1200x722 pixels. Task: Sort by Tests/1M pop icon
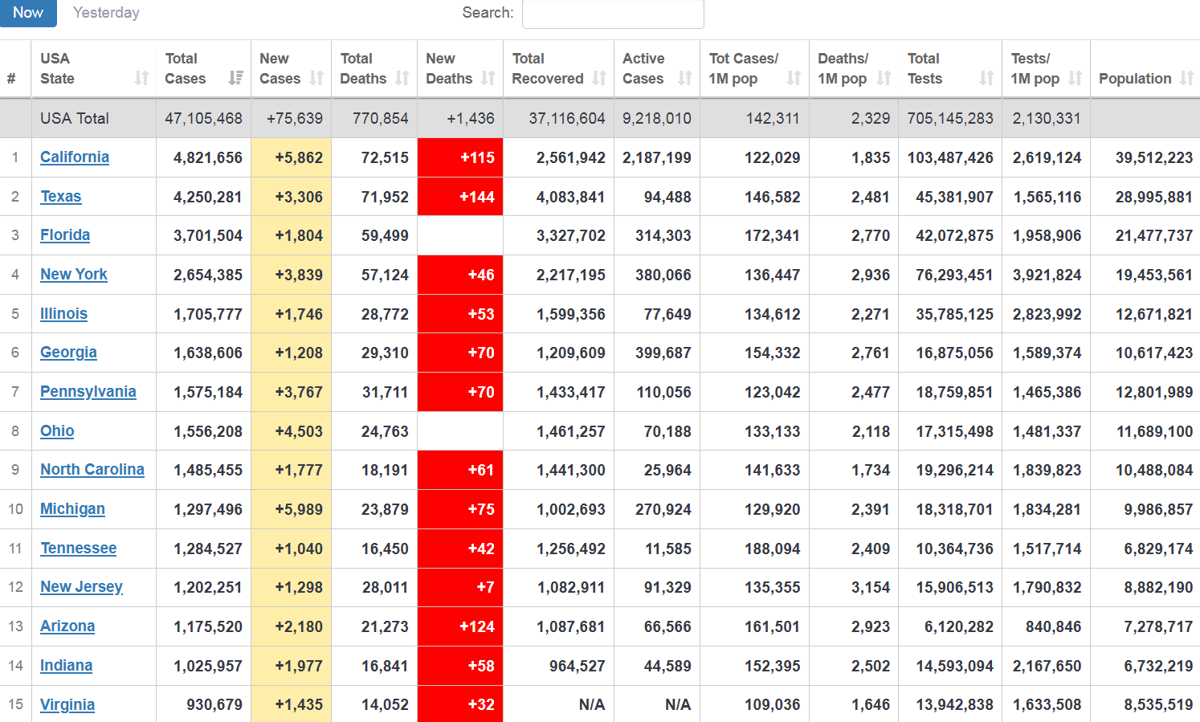click(1076, 78)
